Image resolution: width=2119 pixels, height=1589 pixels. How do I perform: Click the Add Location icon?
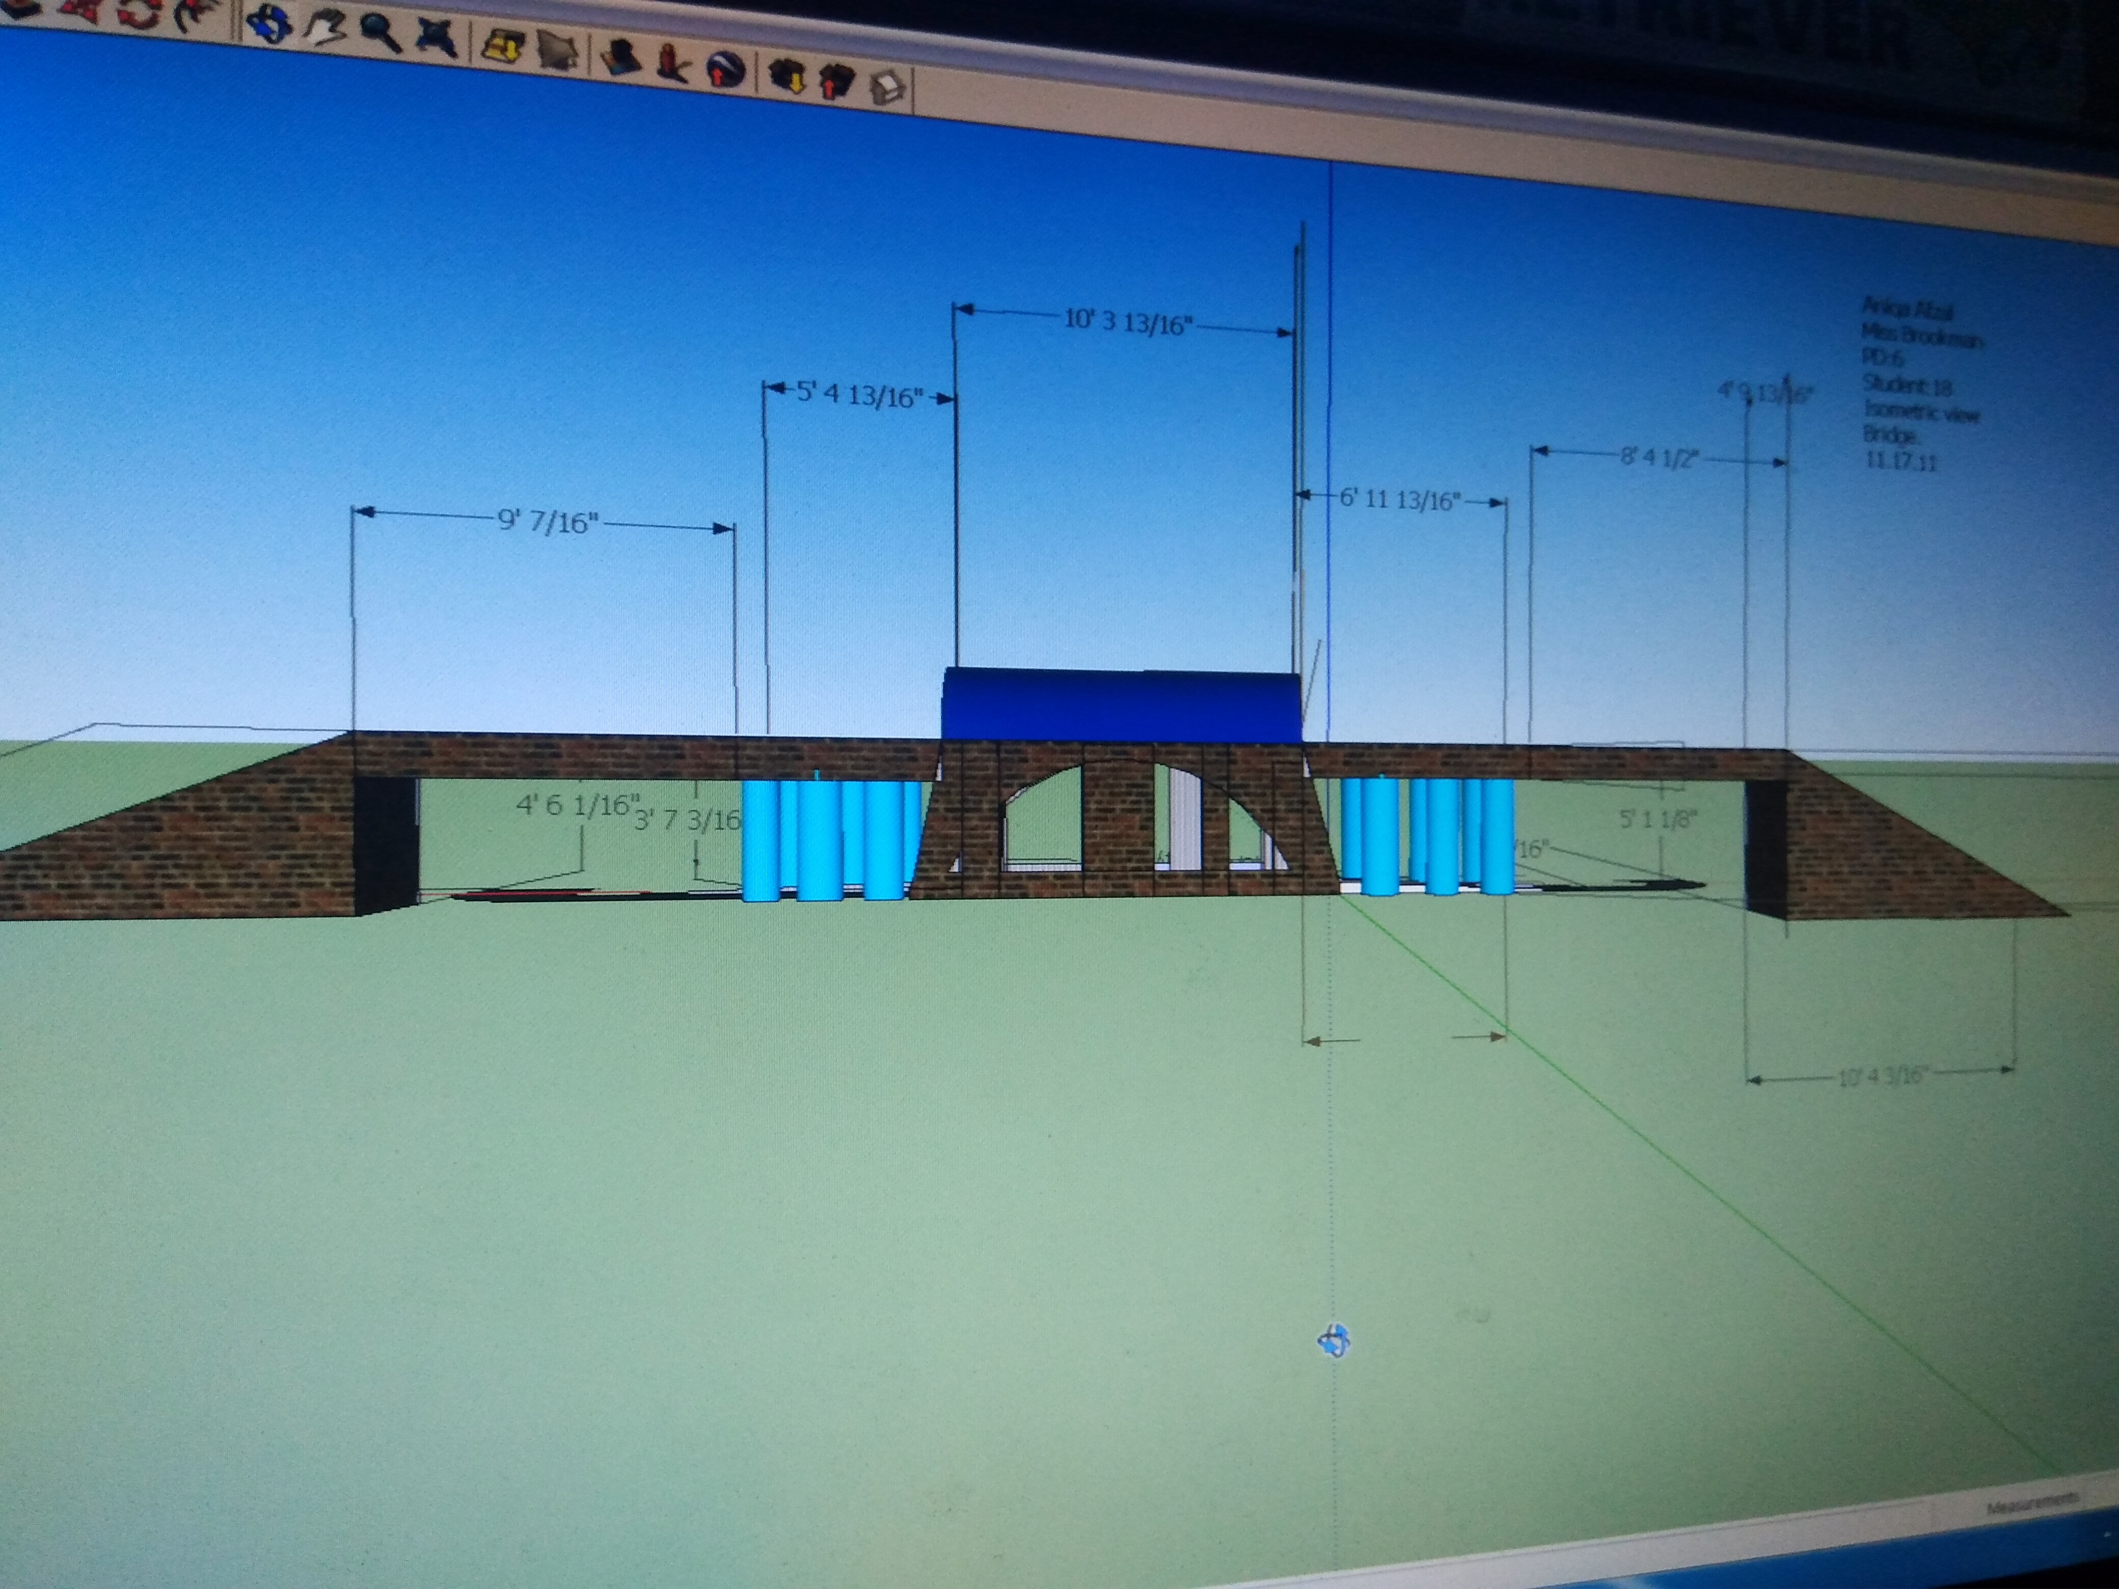(503, 47)
